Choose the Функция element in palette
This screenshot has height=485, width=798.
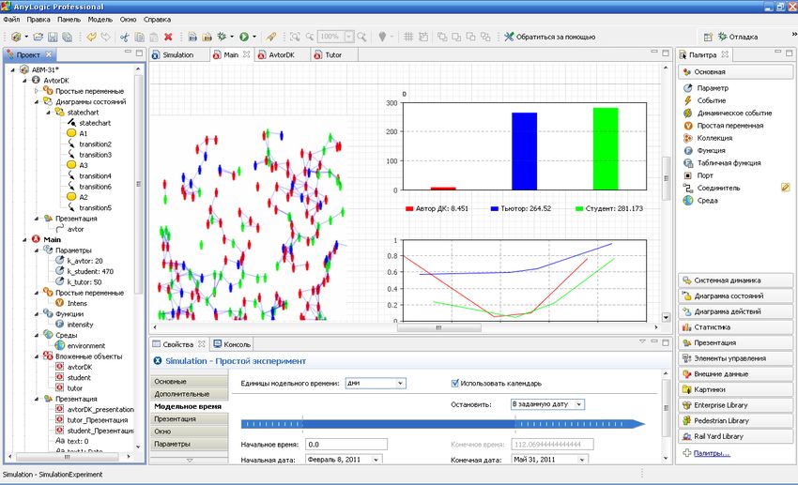713,150
